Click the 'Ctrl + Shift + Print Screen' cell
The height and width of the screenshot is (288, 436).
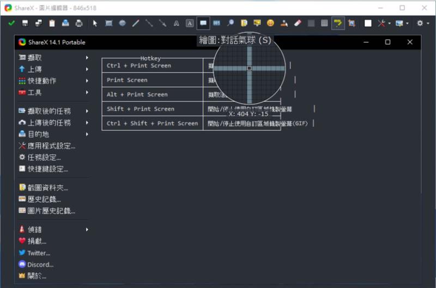pos(153,123)
